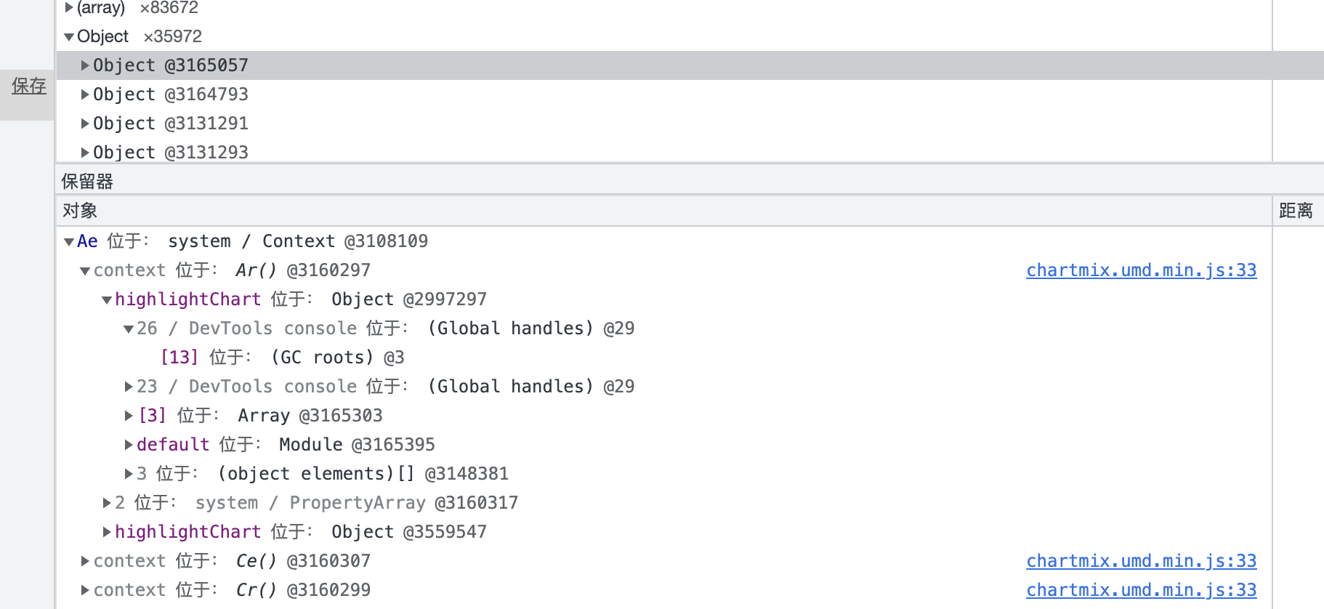Expand [3] in Array @3165303
Screen dimensions: 1324x609
[129, 416]
